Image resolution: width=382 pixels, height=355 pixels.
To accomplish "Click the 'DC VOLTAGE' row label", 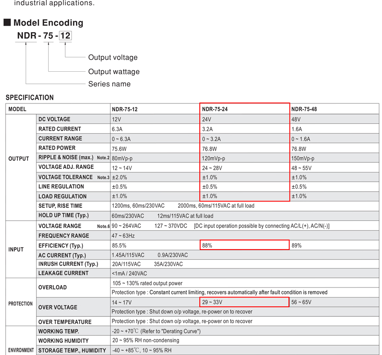I will [54, 119].
